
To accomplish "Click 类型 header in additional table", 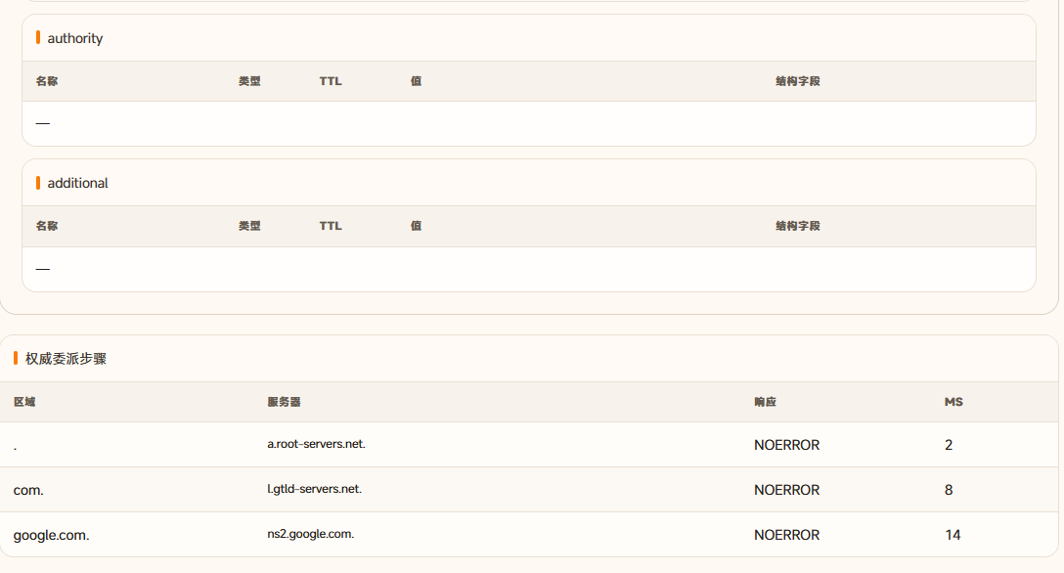I will (x=249, y=226).
